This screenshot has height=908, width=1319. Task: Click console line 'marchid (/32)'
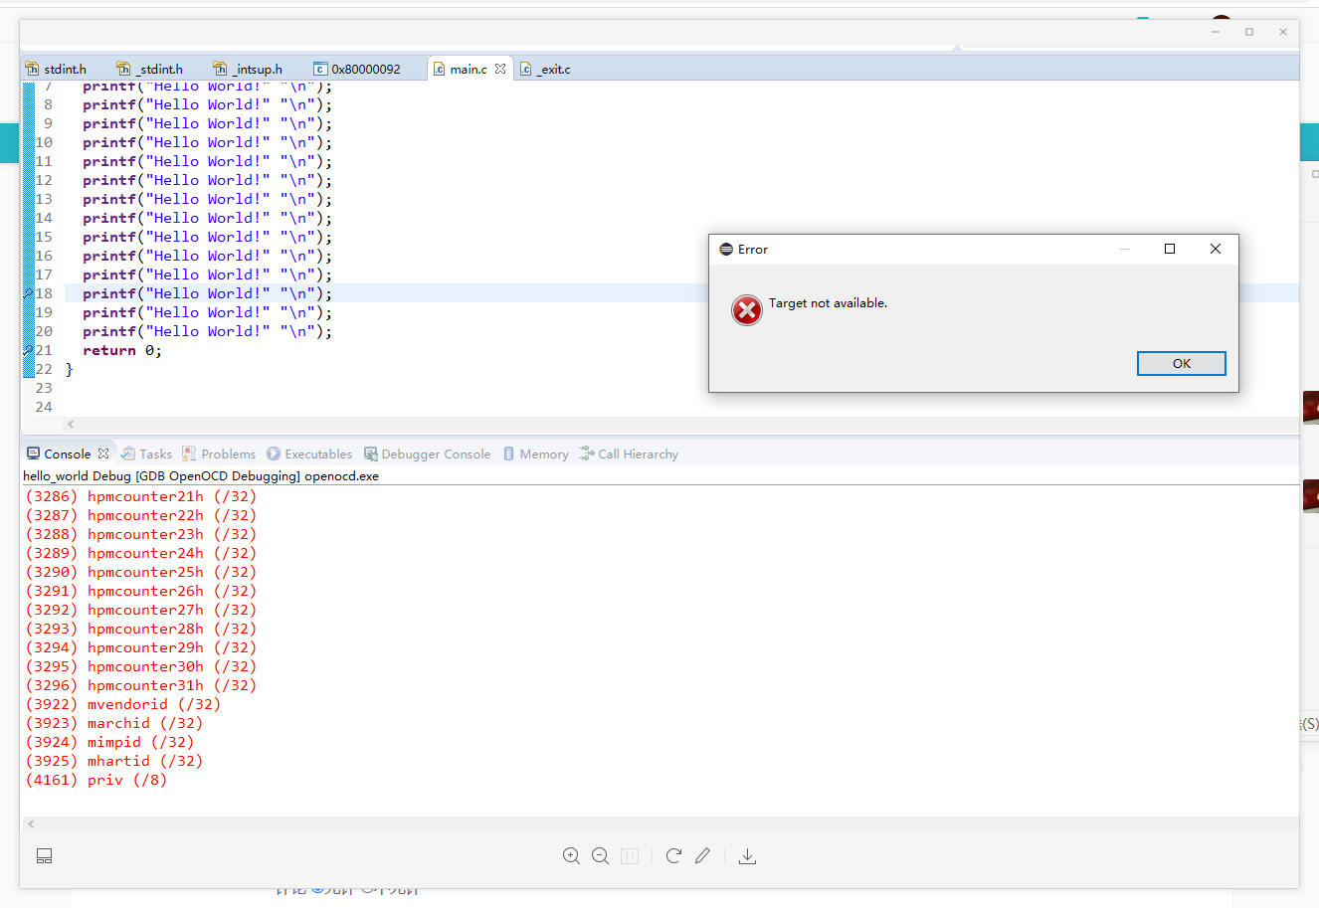(x=114, y=723)
